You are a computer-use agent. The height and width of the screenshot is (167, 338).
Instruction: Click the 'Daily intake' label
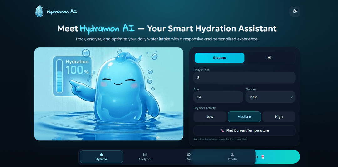202,70
